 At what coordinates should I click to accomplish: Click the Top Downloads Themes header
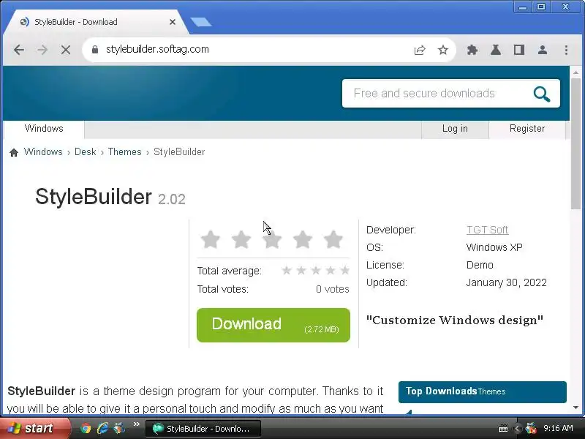click(x=483, y=392)
